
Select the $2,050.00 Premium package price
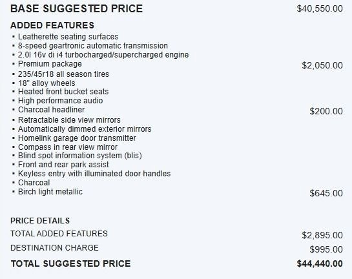coord(322,65)
